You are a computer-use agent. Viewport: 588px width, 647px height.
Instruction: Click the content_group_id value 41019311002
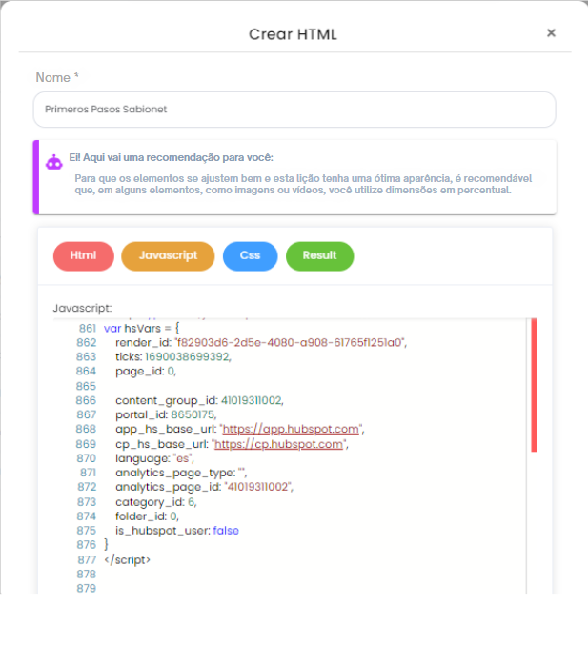(252, 400)
